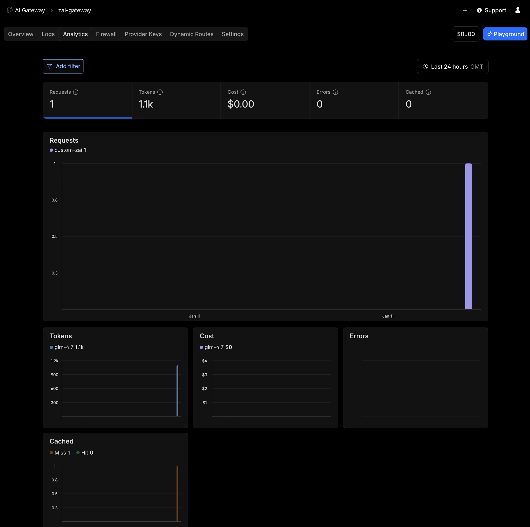Toggle the Miss legend dot in Cached chart
Screen dimensions: 530x527
[51, 453]
